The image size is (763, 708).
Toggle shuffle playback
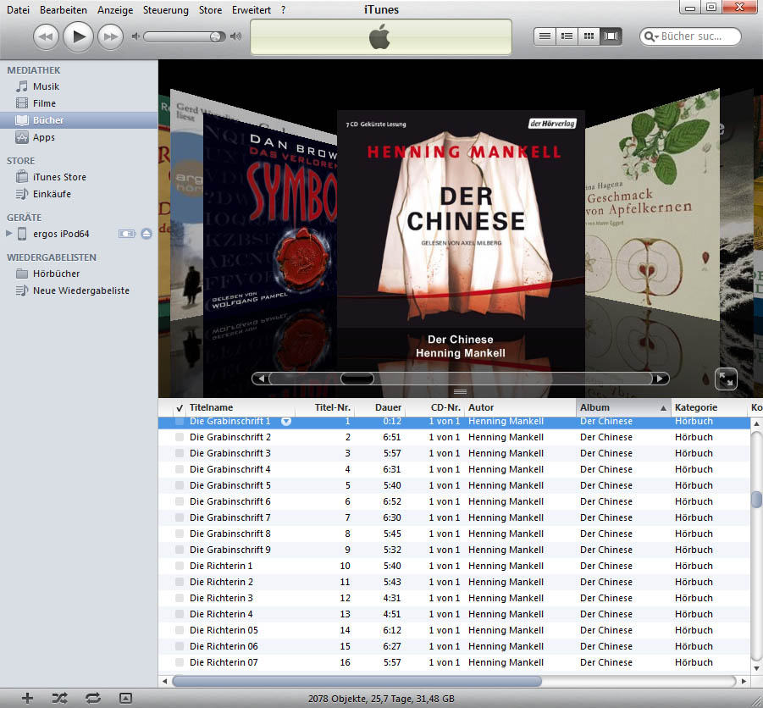coord(59,699)
